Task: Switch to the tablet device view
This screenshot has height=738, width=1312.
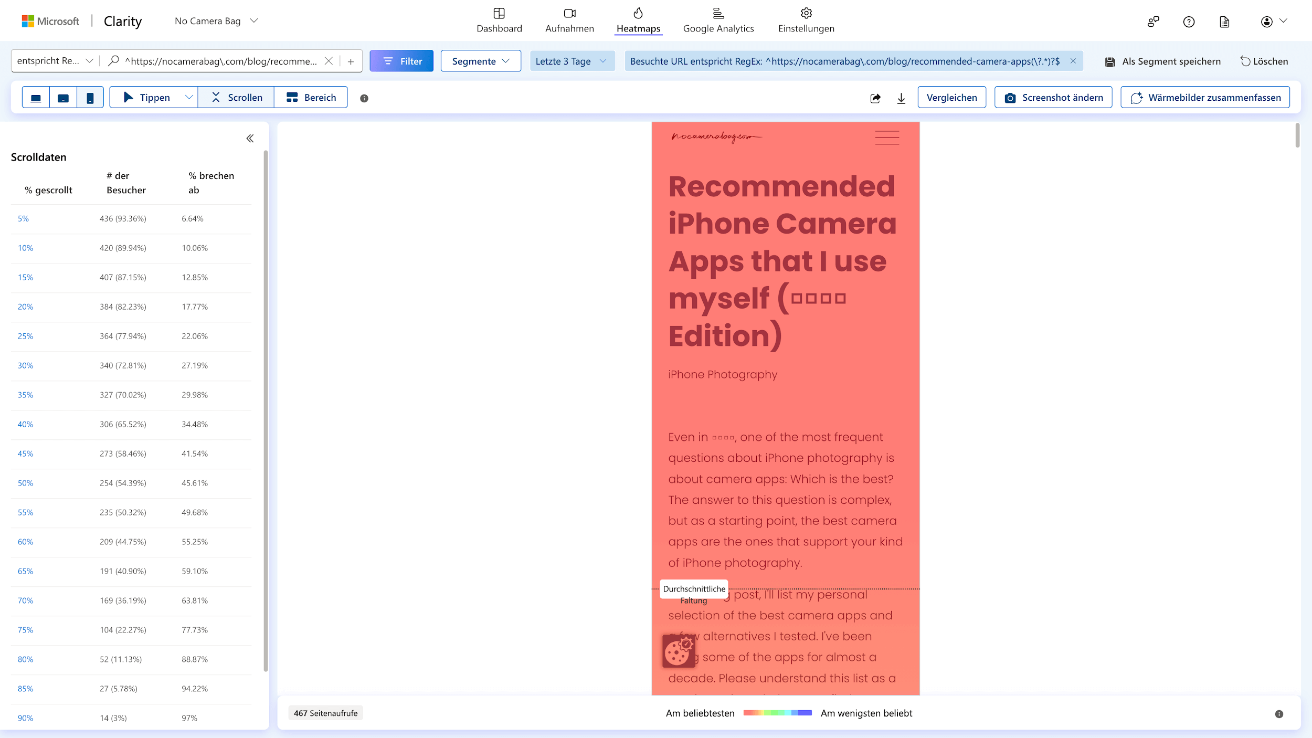Action: (63, 98)
